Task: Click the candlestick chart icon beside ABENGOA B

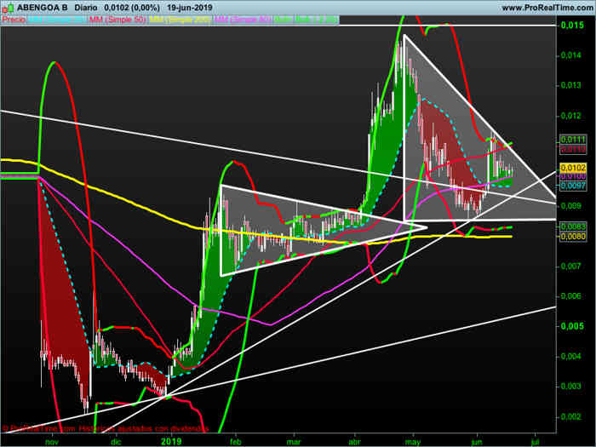Action: [8, 8]
